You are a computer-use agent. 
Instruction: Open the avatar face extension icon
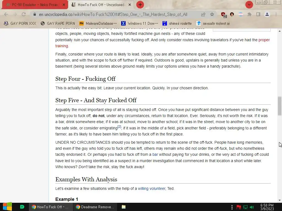click(x=232, y=14)
